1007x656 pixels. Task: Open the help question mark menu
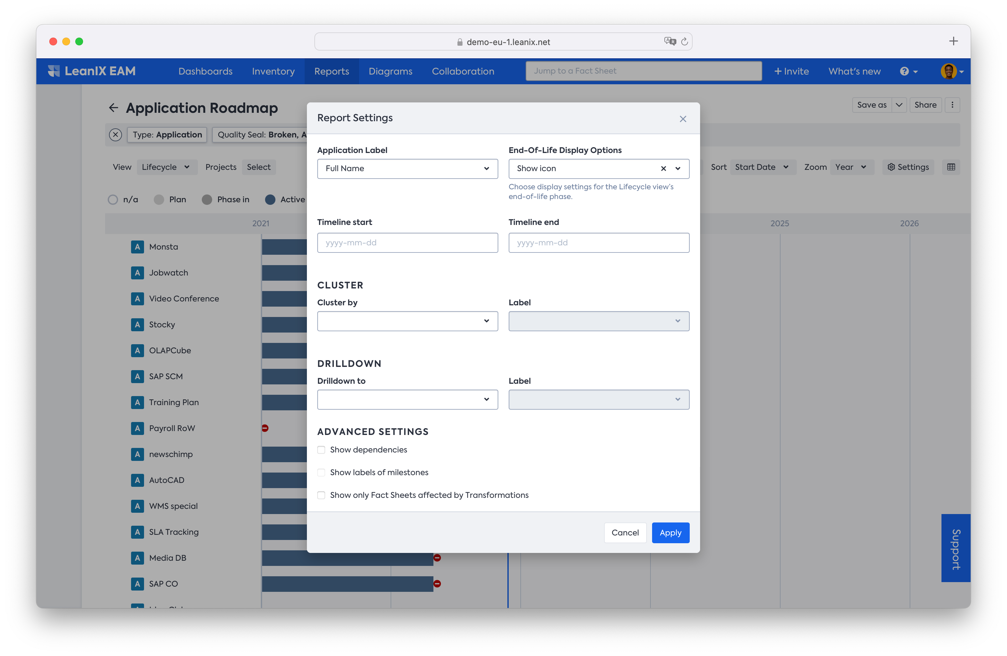tap(908, 71)
